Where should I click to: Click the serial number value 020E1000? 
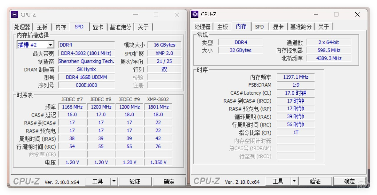(x=86, y=85)
